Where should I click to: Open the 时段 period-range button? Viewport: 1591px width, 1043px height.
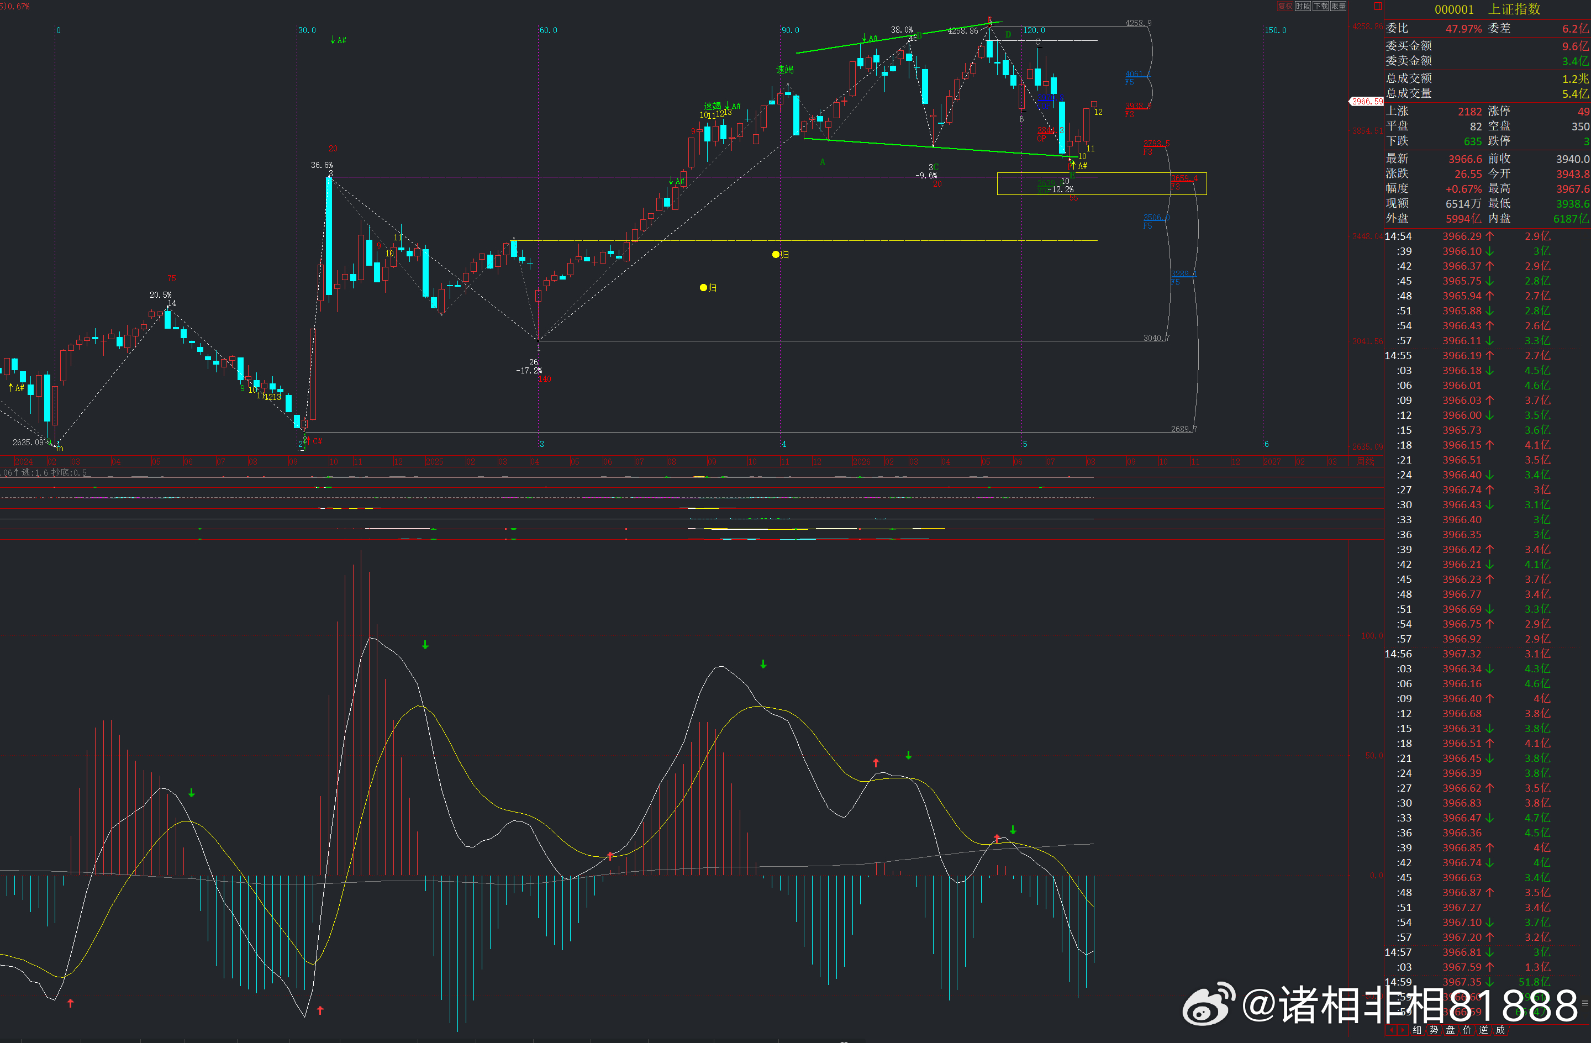[1303, 6]
